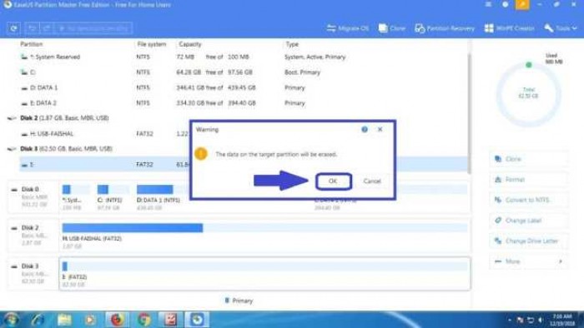This screenshot has height=328, width=584.
Task: Open Partition Recovery tool
Action: point(445,28)
